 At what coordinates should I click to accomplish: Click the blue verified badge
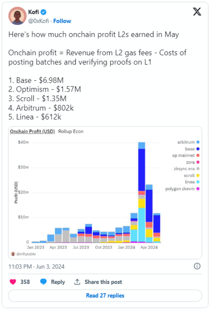[x=43, y=12]
